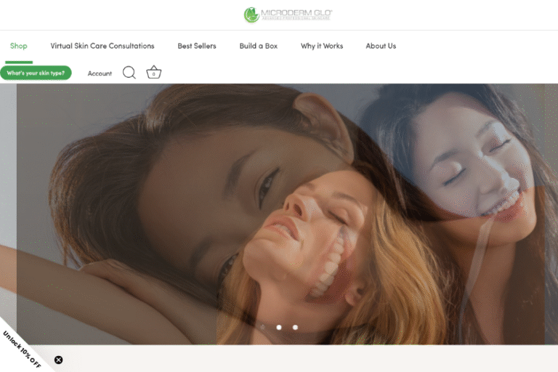Go to Best Sellers

tap(197, 46)
